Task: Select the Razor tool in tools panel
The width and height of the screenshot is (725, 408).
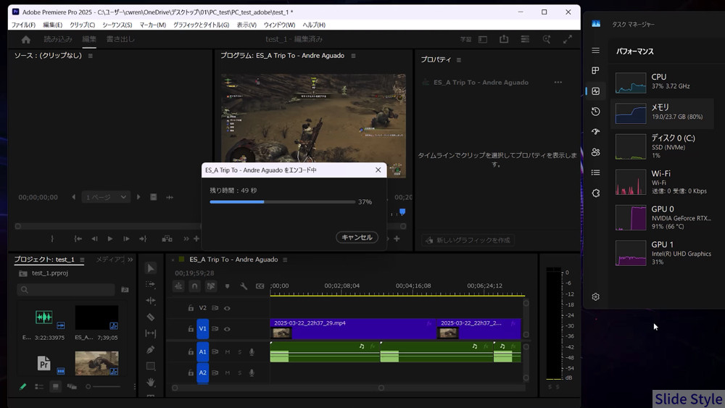Action: 151,317
